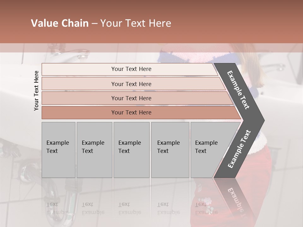Select the second gray "Example Text" box
The image size is (303, 227).
(94, 150)
